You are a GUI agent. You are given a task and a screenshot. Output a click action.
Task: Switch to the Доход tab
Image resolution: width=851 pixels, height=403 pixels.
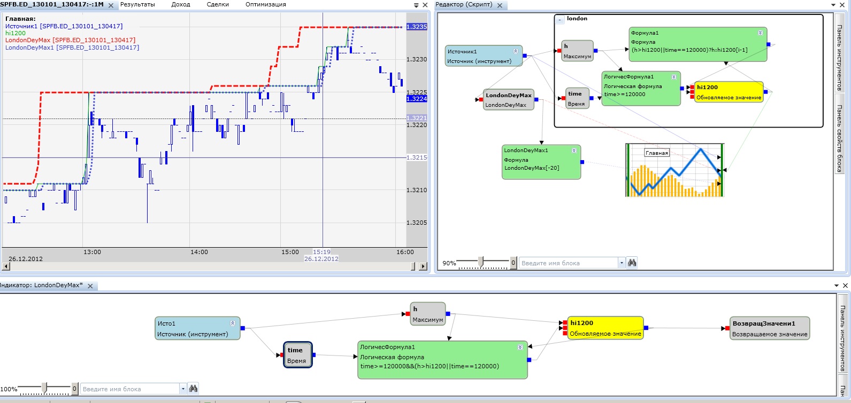pyautogui.click(x=181, y=4)
